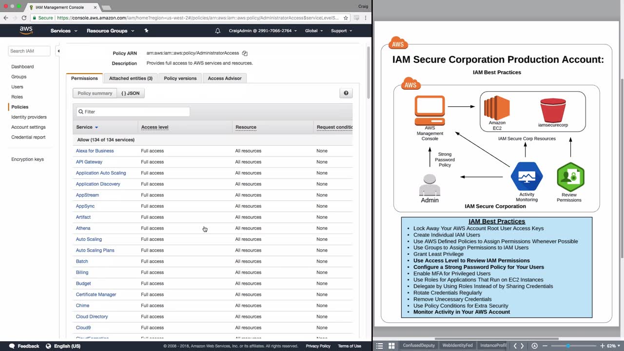Open the API Gateway service link
This screenshot has height=351, width=624.
[89, 162]
